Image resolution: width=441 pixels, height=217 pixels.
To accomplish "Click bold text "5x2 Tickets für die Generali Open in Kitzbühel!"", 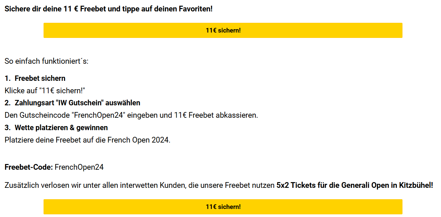I will coord(355,185).
